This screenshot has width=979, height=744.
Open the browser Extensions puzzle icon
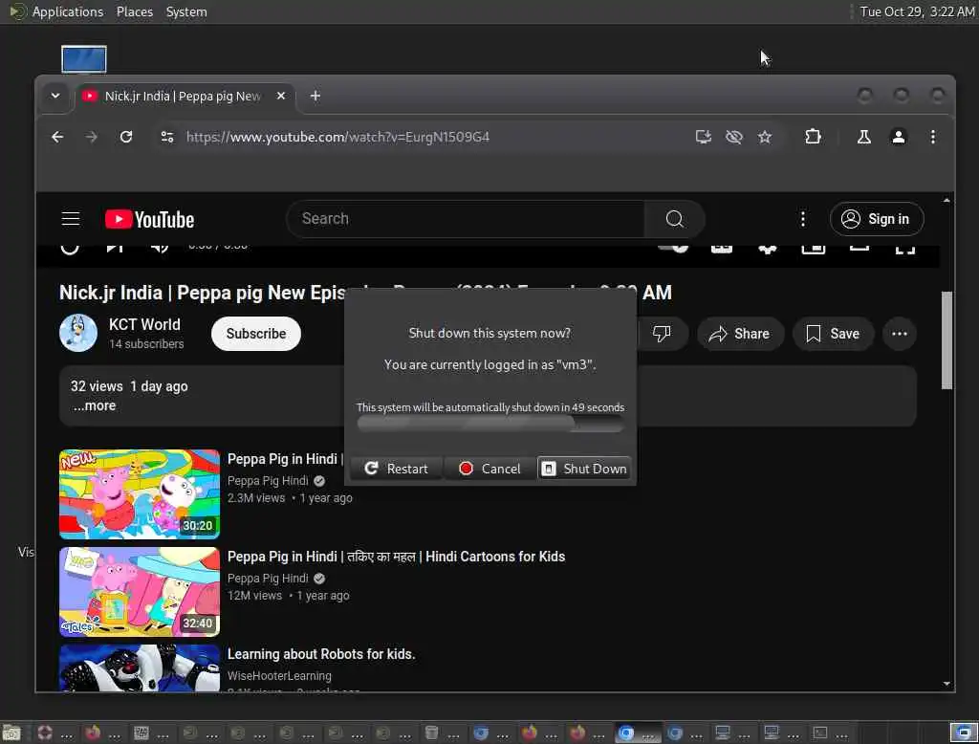pos(813,137)
